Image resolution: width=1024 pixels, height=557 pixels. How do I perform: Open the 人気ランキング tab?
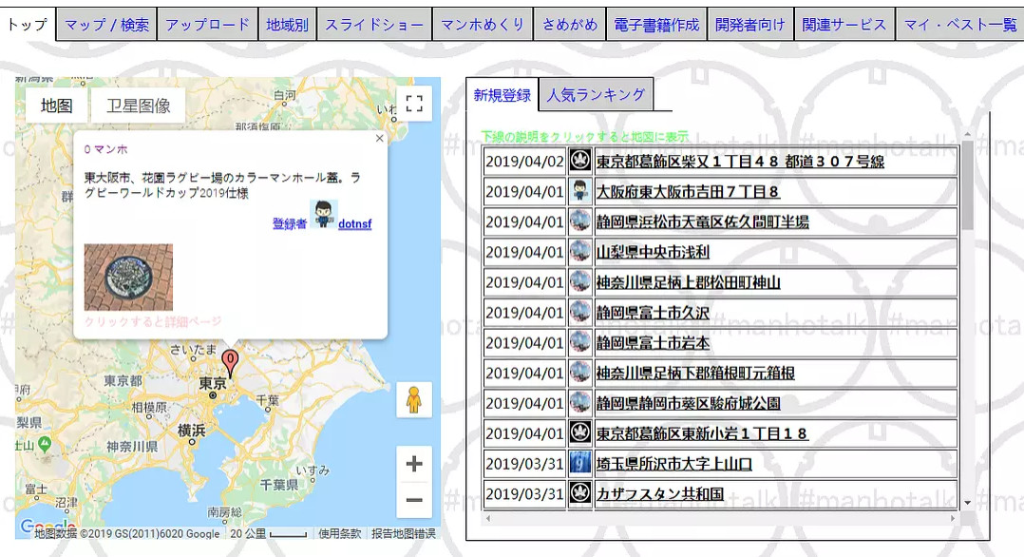596,95
